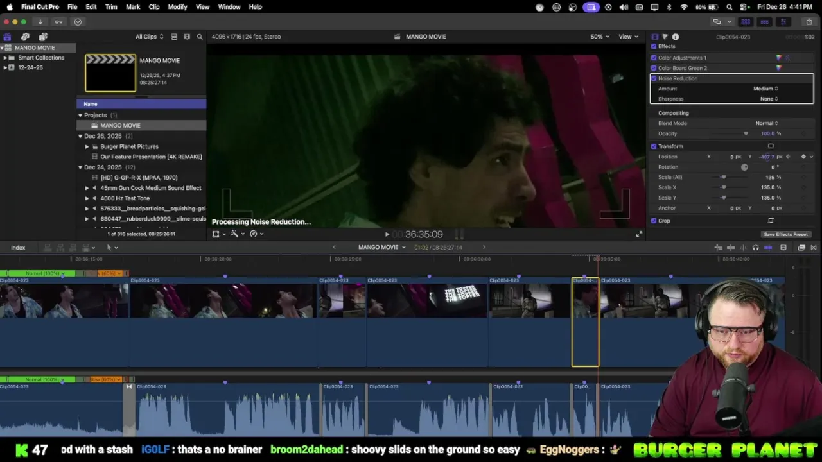The width and height of the screenshot is (822, 462).
Task: Toggle the Transform checkbox
Action: coord(654,146)
